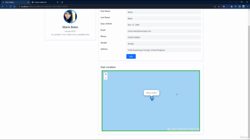This screenshot has height=140, width=250.
Task: Open the Leaflet attribution link
Action: tap(170, 129)
